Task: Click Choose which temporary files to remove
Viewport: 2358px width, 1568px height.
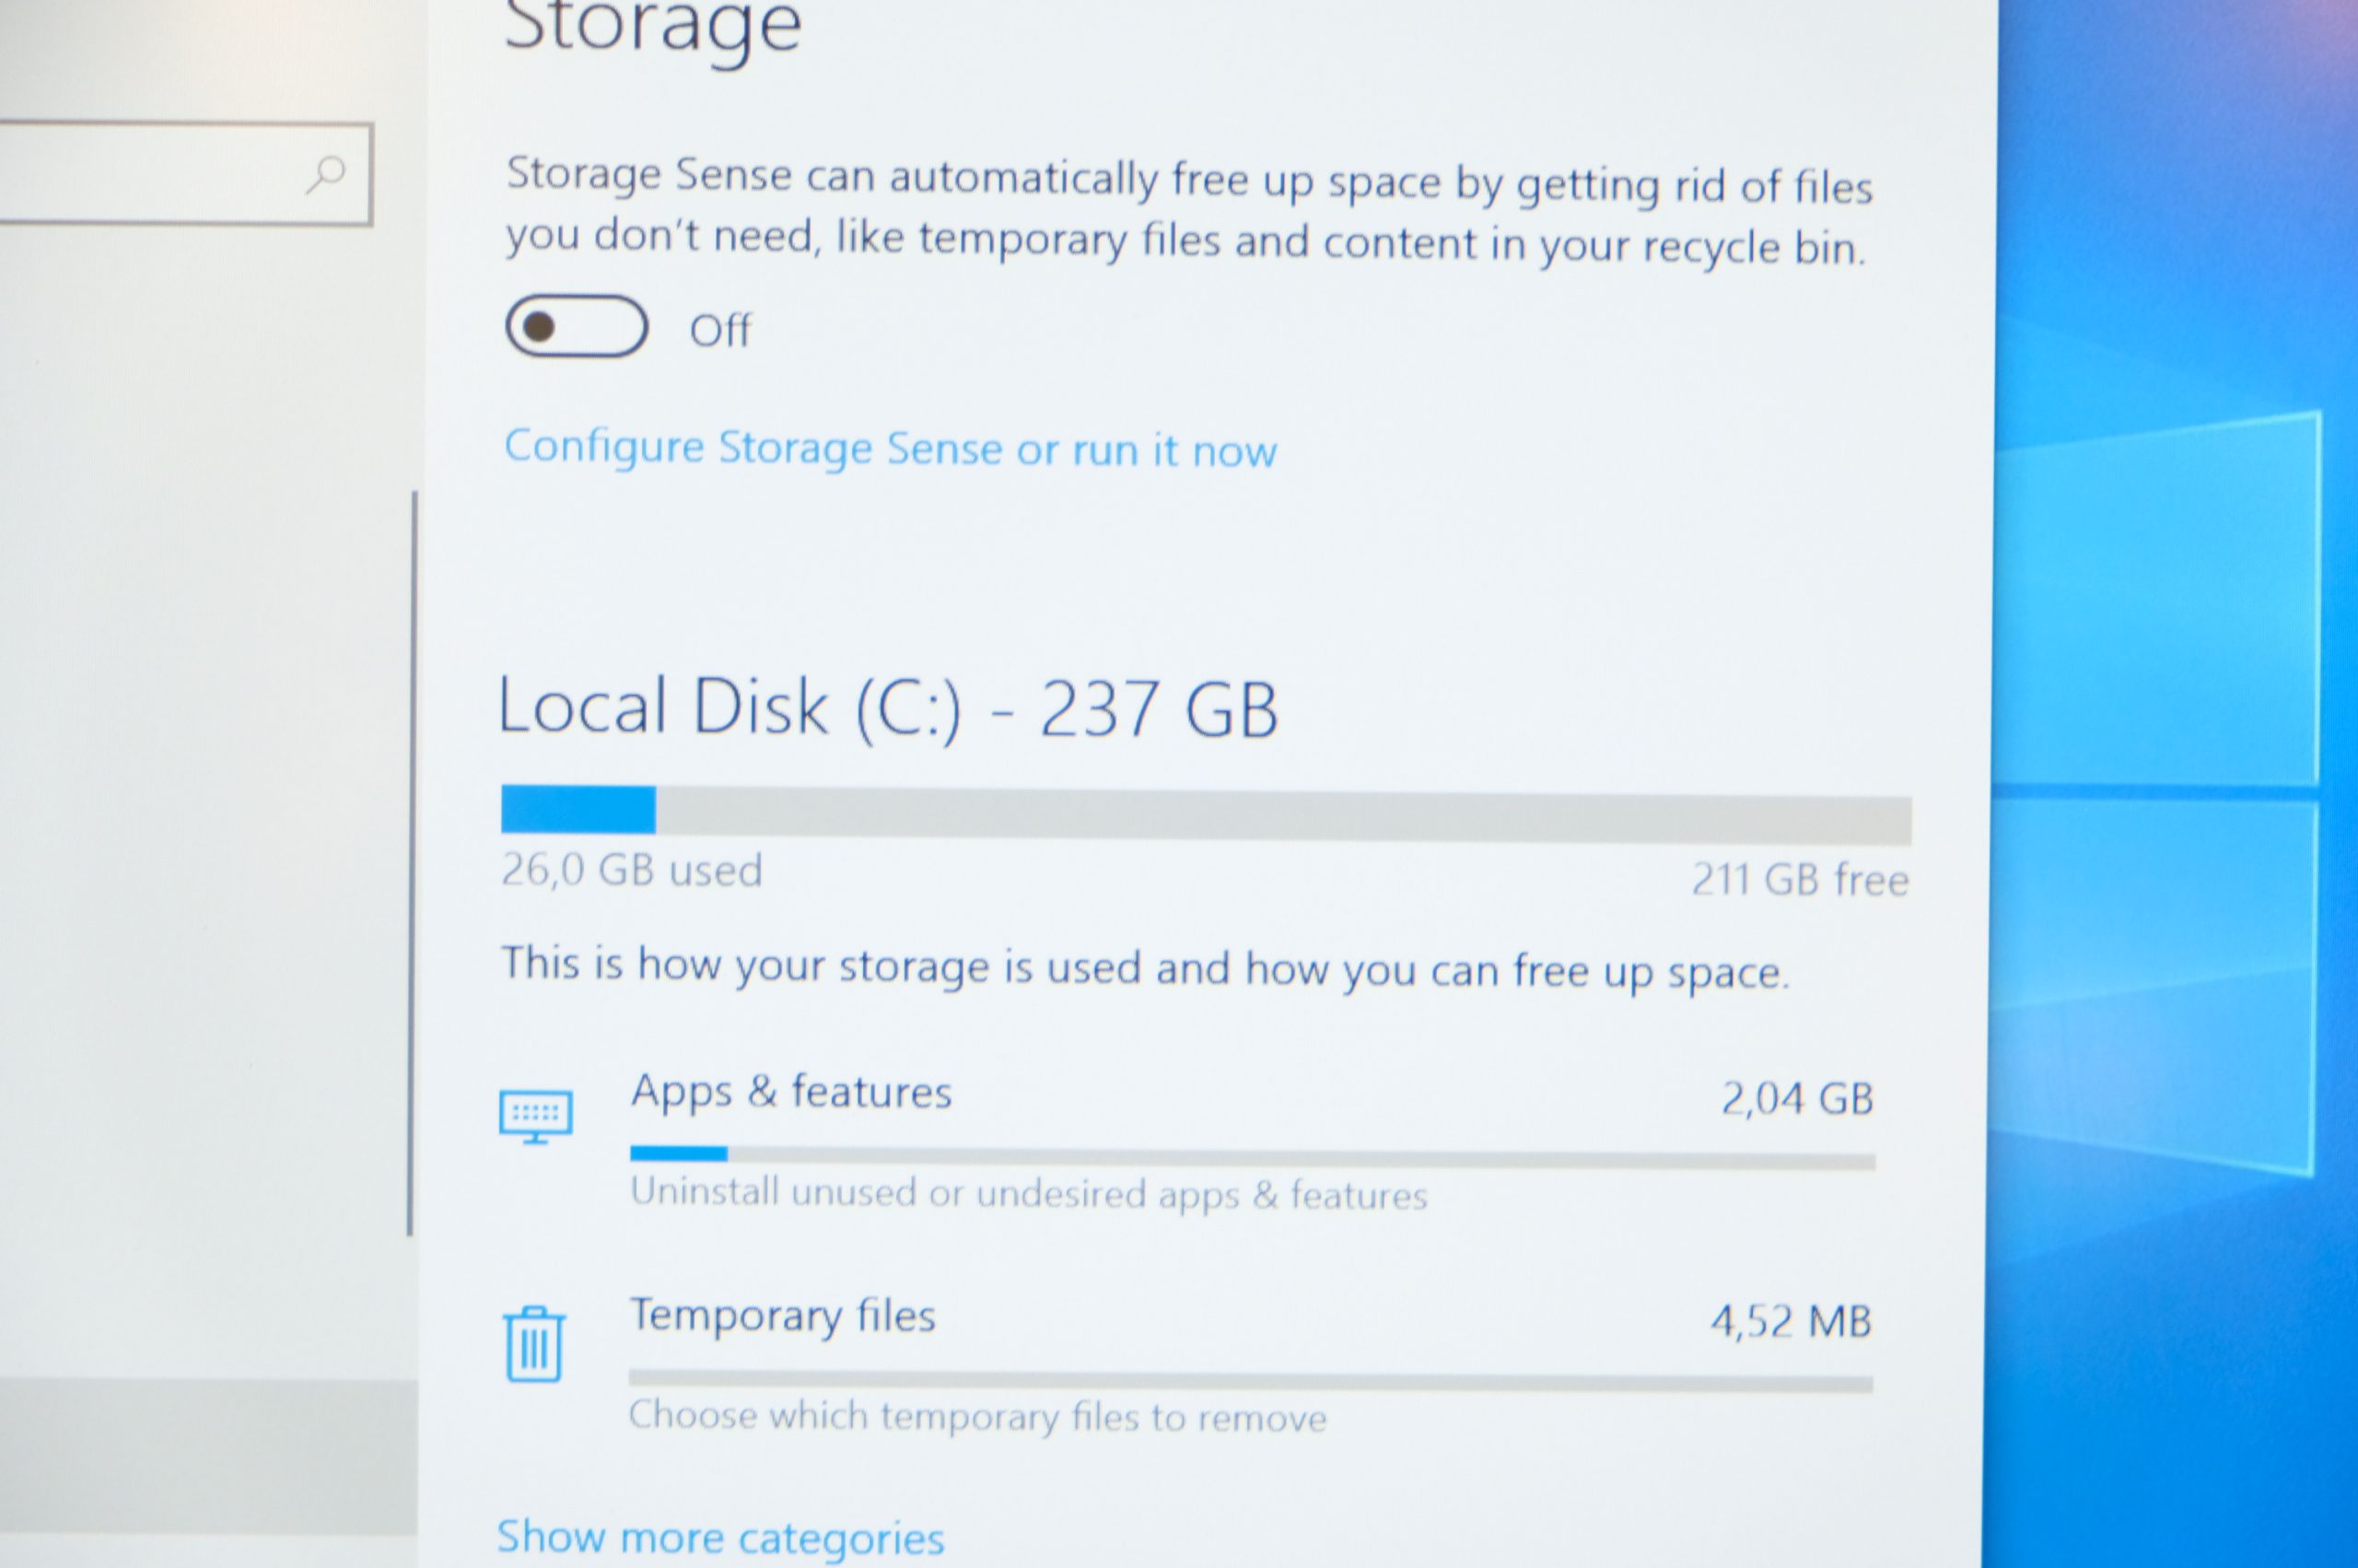Action: (977, 1417)
